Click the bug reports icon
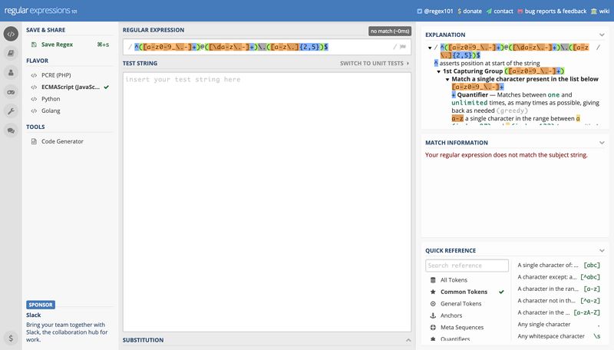The width and height of the screenshot is (614, 350). pyautogui.click(x=520, y=12)
